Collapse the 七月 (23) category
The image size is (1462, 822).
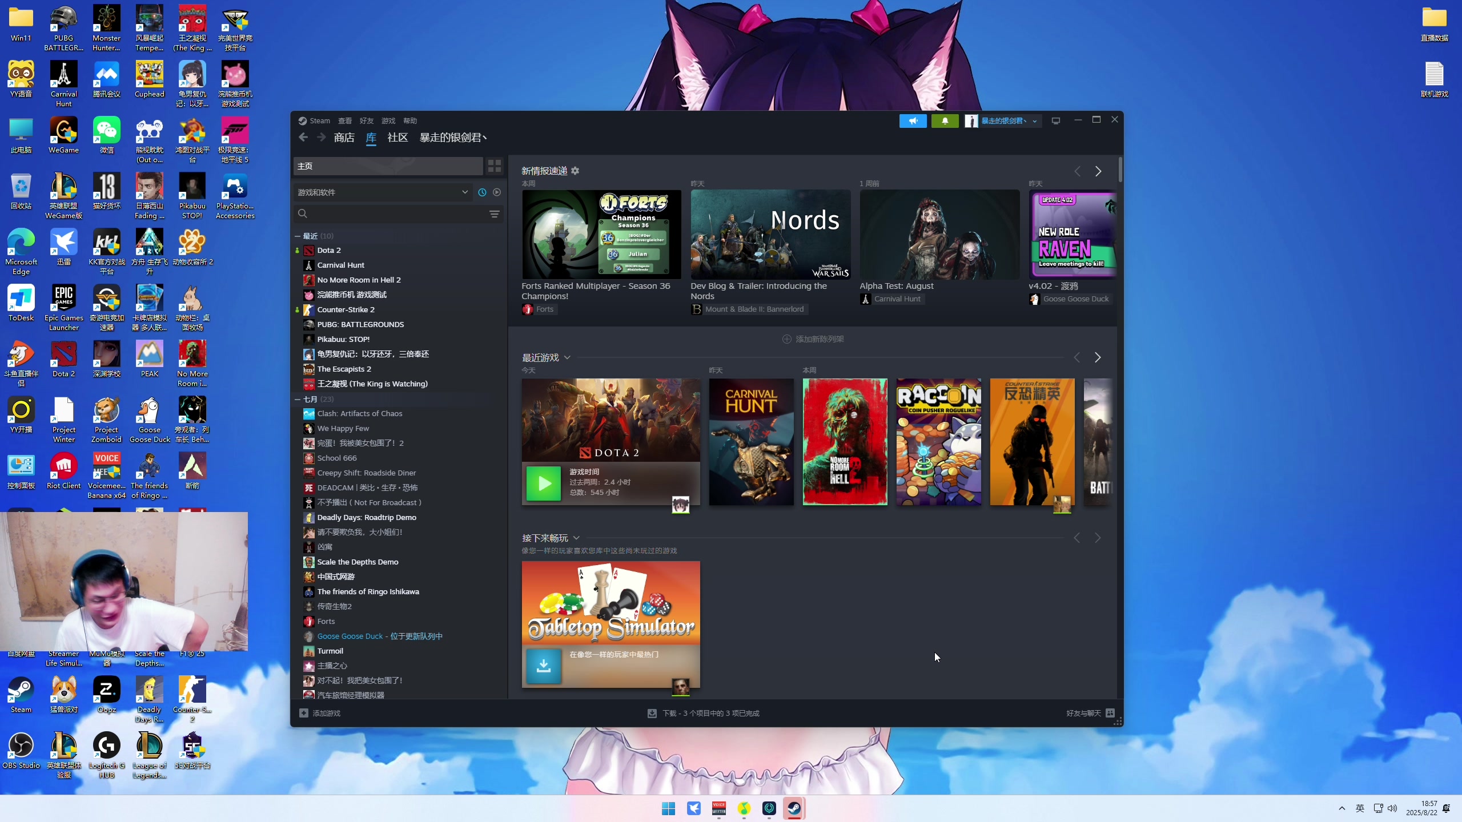[298, 399]
